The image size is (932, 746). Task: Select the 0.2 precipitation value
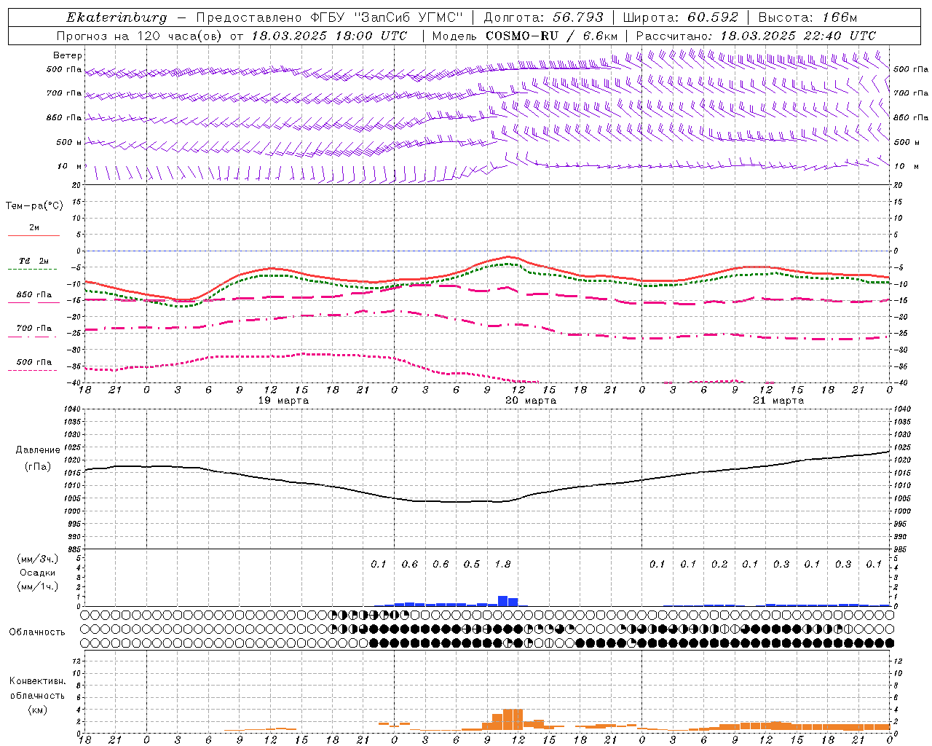719,564
